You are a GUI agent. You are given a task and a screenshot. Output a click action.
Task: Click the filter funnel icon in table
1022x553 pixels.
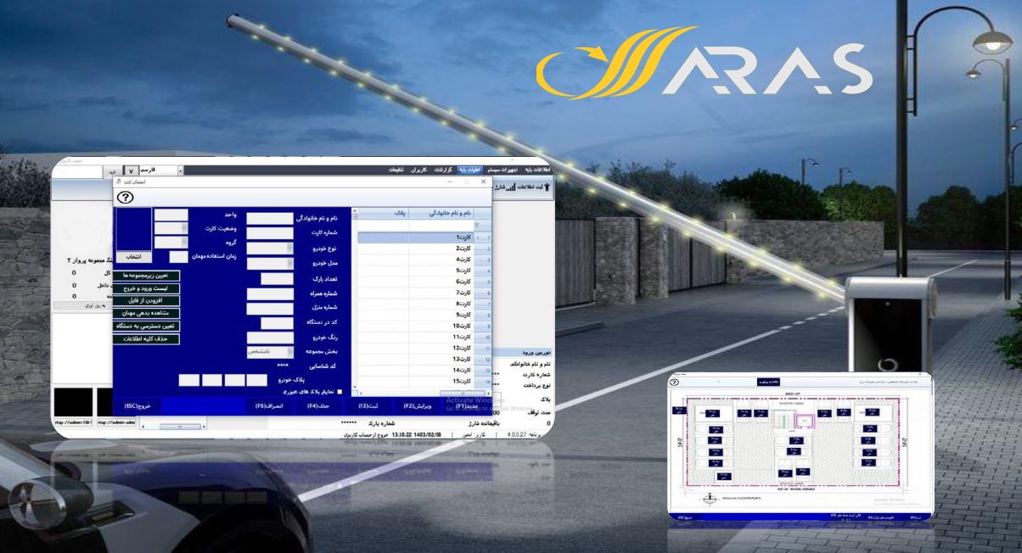point(477,226)
